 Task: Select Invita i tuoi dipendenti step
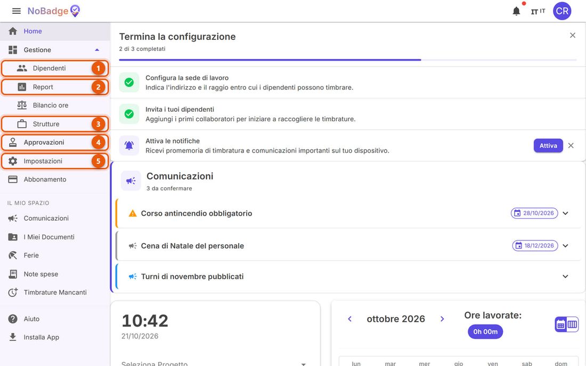click(x=348, y=114)
